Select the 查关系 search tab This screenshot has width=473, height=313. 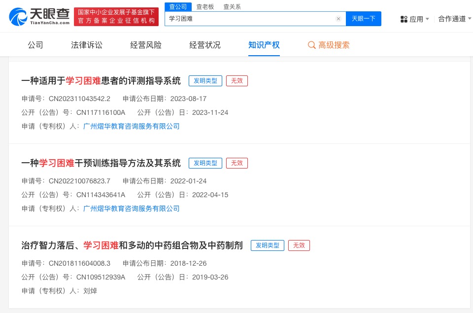tap(232, 6)
